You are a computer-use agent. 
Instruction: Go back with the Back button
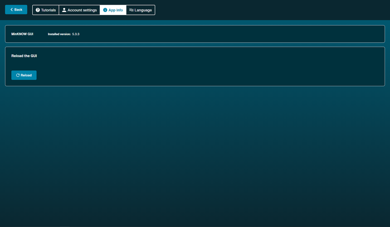pyautogui.click(x=16, y=10)
